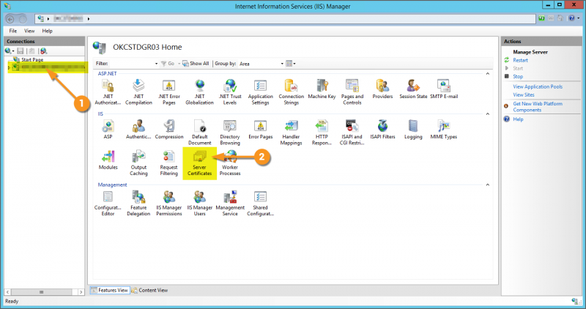The width and height of the screenshot is (586, 309).
Task: Collapse the Management group
Action: tap(487, 185)
